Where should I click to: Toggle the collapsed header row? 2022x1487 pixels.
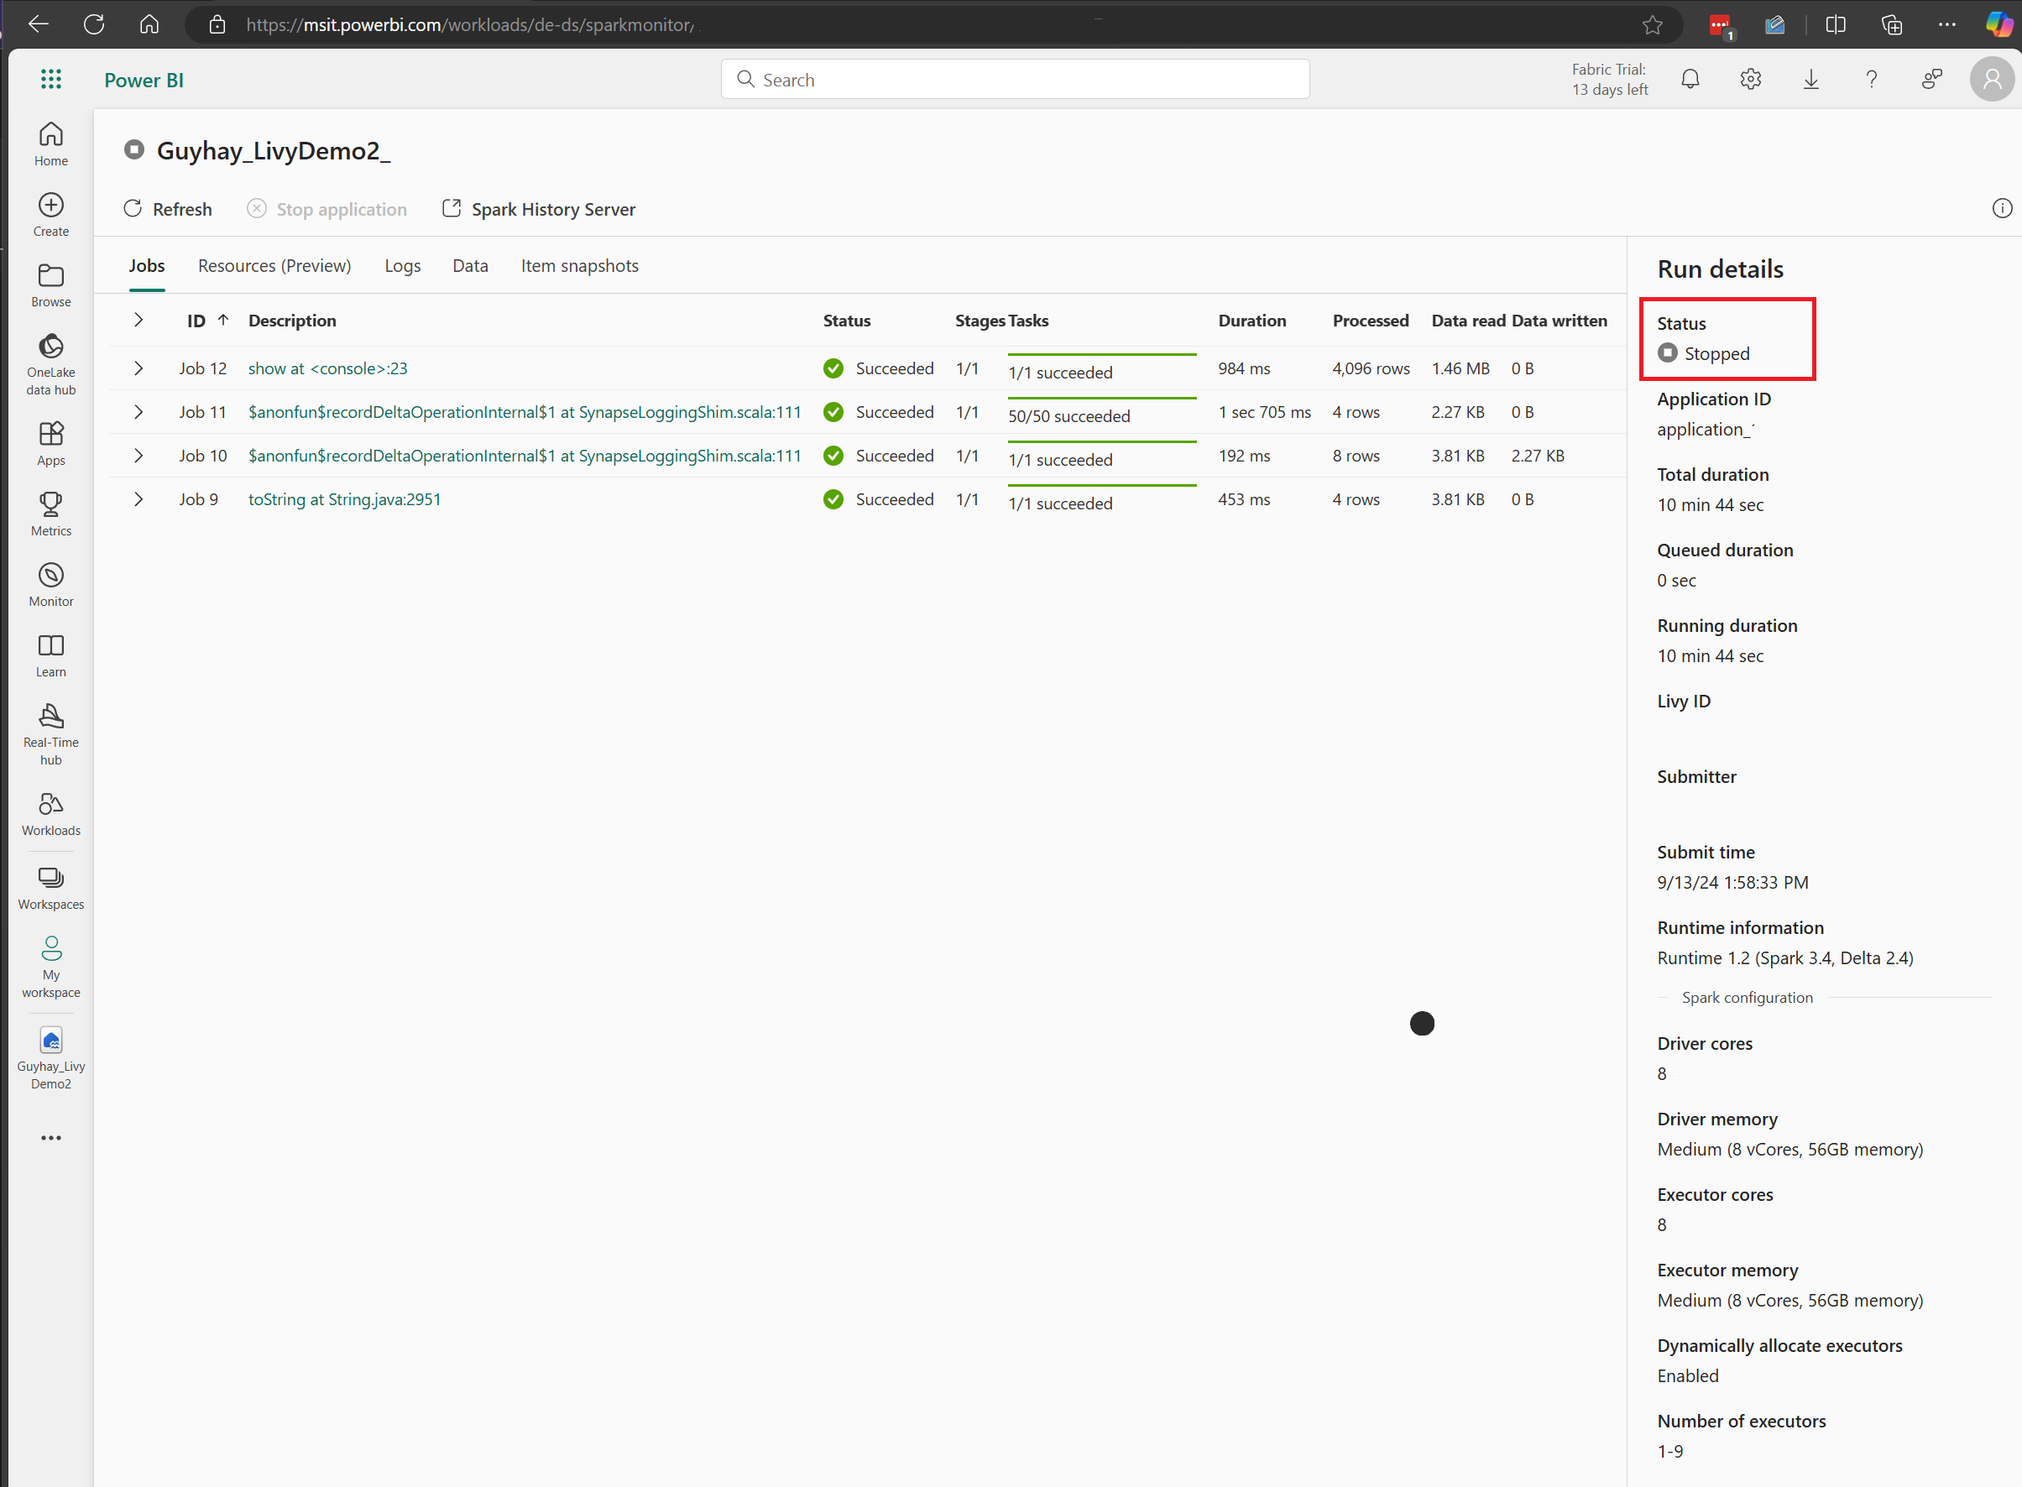[138, 321]
